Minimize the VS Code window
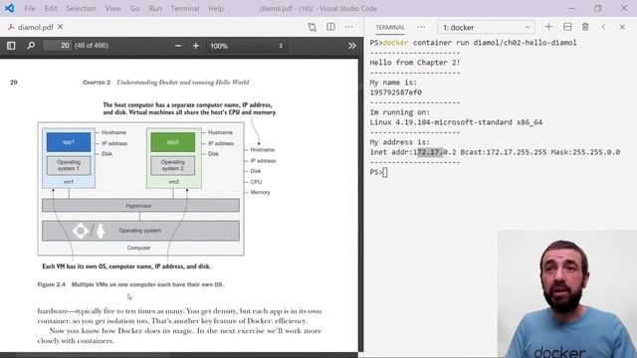 pyautogui.click(x=571, y=8)
